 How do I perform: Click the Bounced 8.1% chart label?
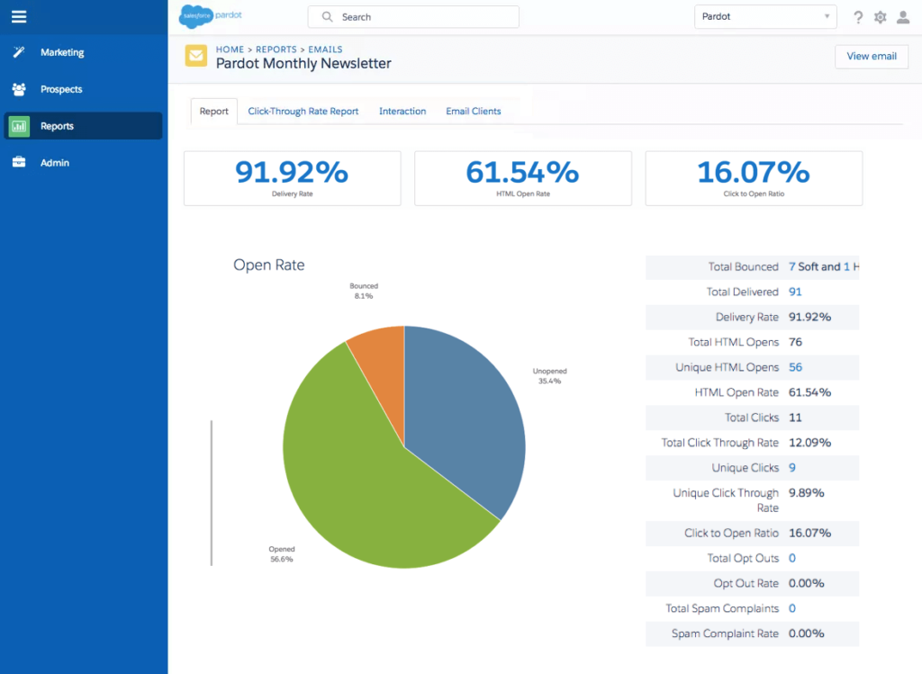click(x=364, y=291)
